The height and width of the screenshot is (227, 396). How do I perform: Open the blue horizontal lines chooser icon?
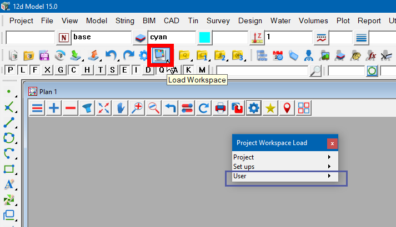(x=361, y=38)
